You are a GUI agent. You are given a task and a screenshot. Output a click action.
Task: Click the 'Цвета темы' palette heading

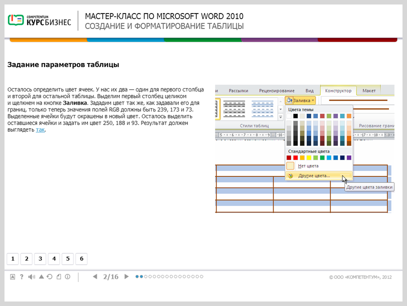(300, 109)
